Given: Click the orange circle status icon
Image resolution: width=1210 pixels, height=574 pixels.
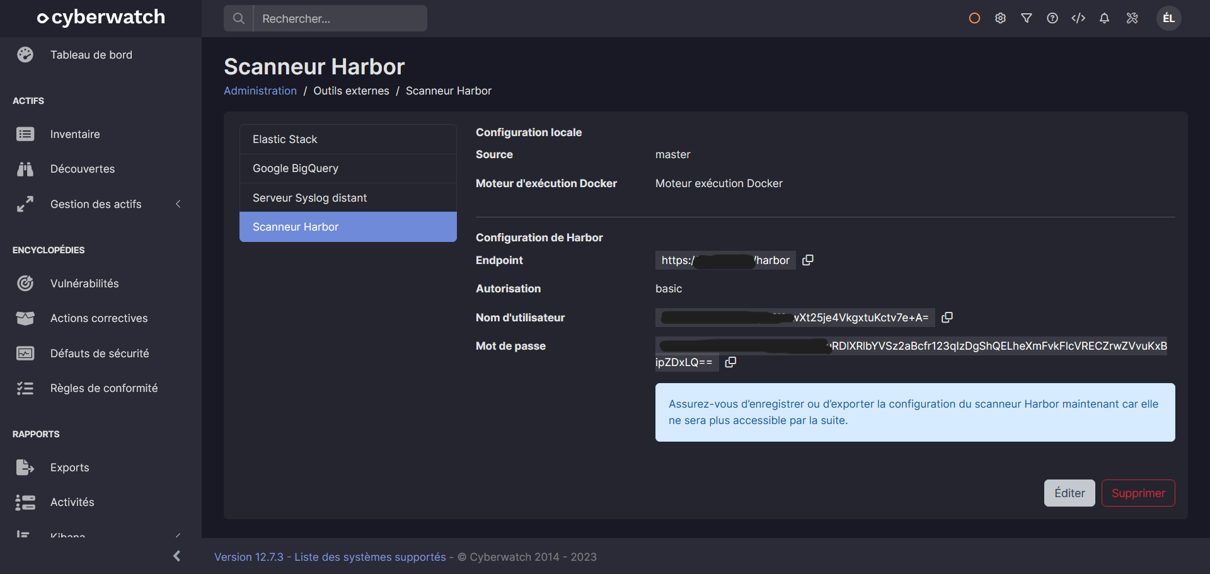Looking at the screenshot, I should (x=974, y=18).
